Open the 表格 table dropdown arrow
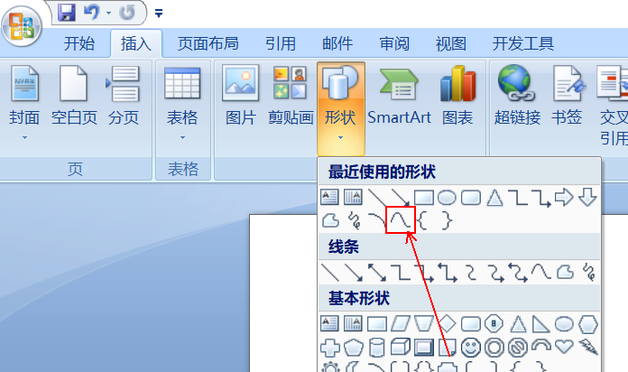This screenshot has height=372, width=628. pyautogui.click(x=182, y=138)
